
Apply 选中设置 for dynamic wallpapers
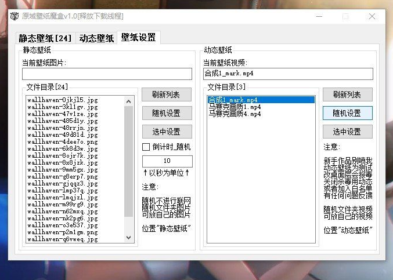click(x=347, y=132)
